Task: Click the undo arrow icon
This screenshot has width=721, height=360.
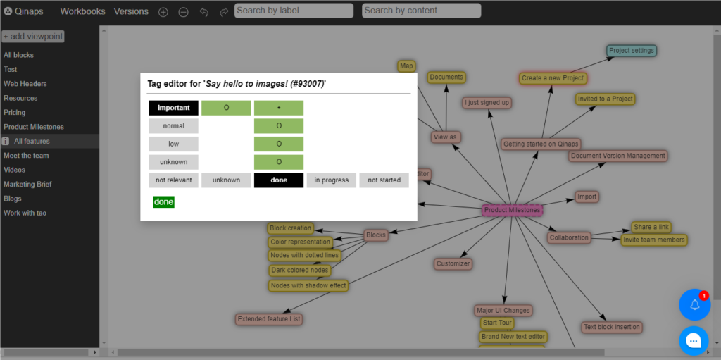Action: coord(203,13)
